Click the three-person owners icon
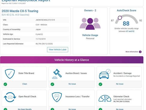 tap(90, 24)
